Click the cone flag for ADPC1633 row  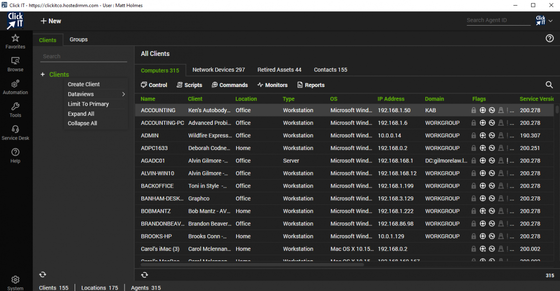[x=501, y=148]
